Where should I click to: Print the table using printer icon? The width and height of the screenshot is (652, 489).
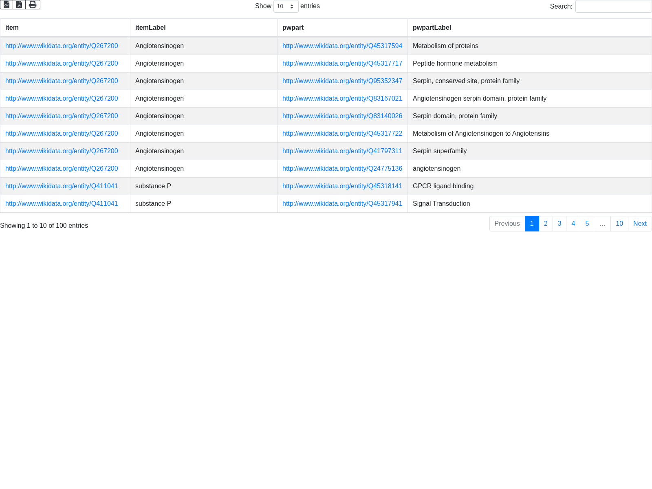[33, 4]
